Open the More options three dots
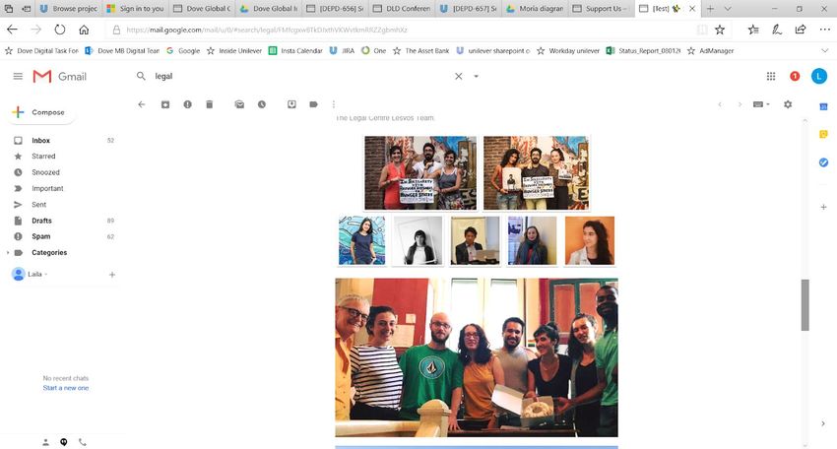Viewport: 837px width, 449px height. pos(334,104)
